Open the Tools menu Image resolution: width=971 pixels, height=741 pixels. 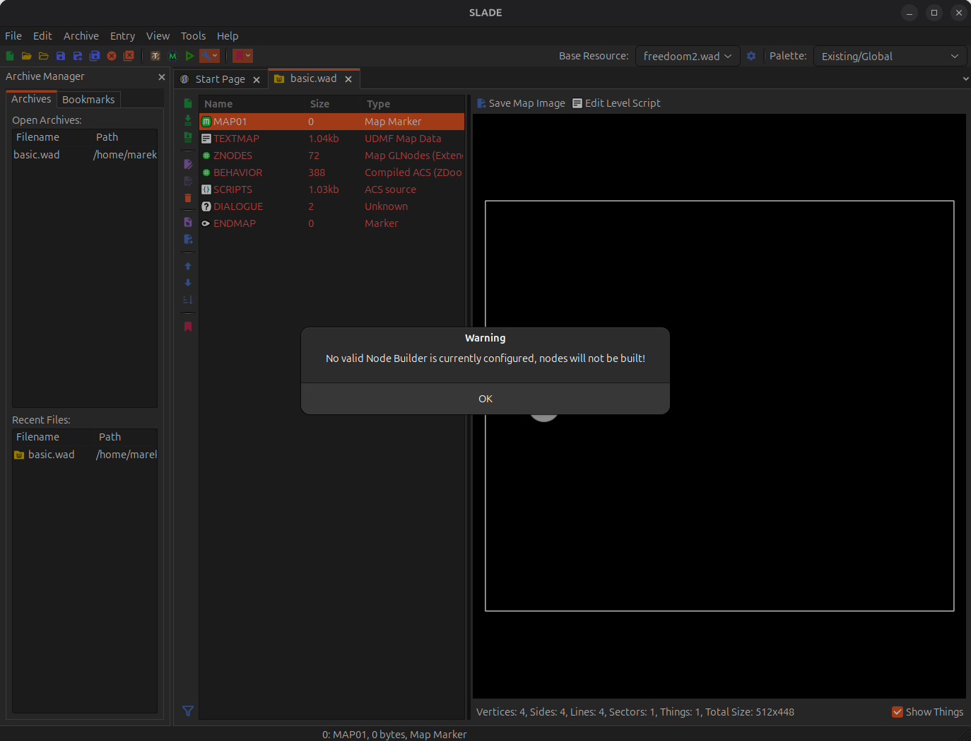(x=193, y=35)
